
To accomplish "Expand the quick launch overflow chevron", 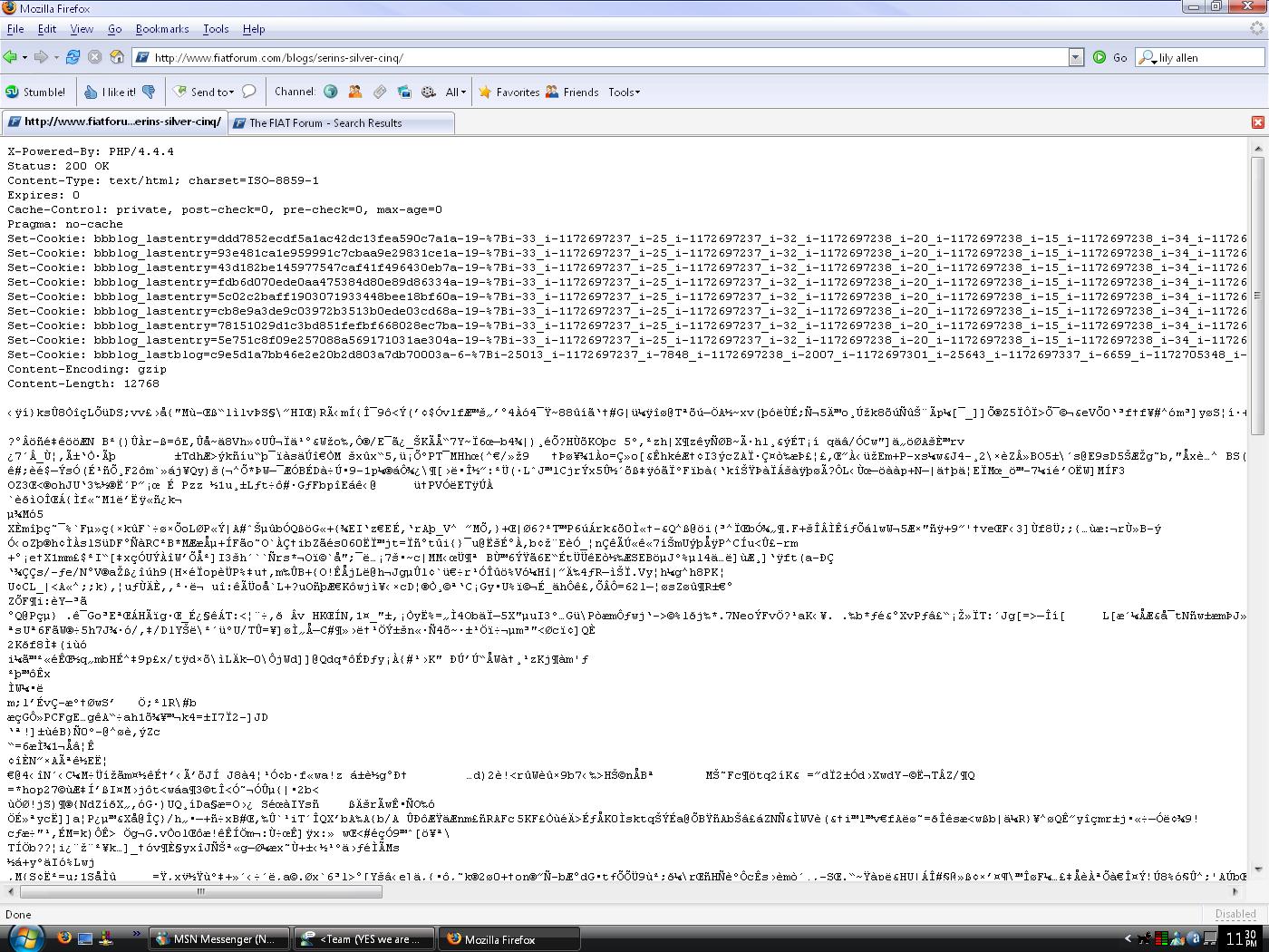I will (x=137, y=933).
